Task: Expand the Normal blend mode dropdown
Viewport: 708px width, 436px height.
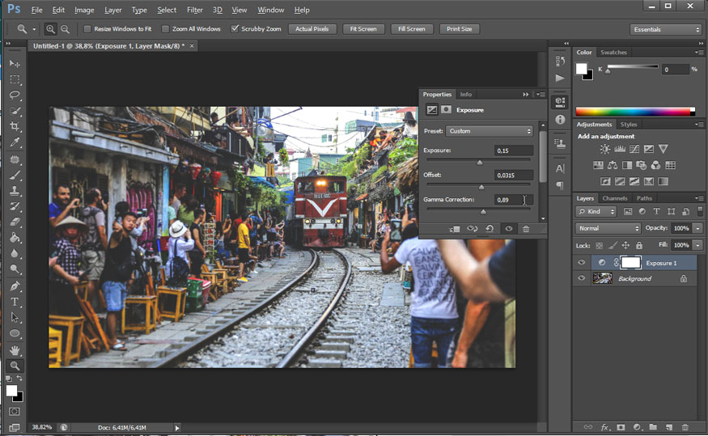Action: 608,229
